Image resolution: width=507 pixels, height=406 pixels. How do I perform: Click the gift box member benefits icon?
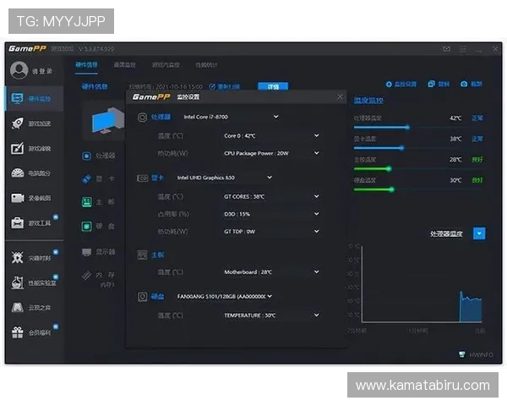tap(18, 332)
